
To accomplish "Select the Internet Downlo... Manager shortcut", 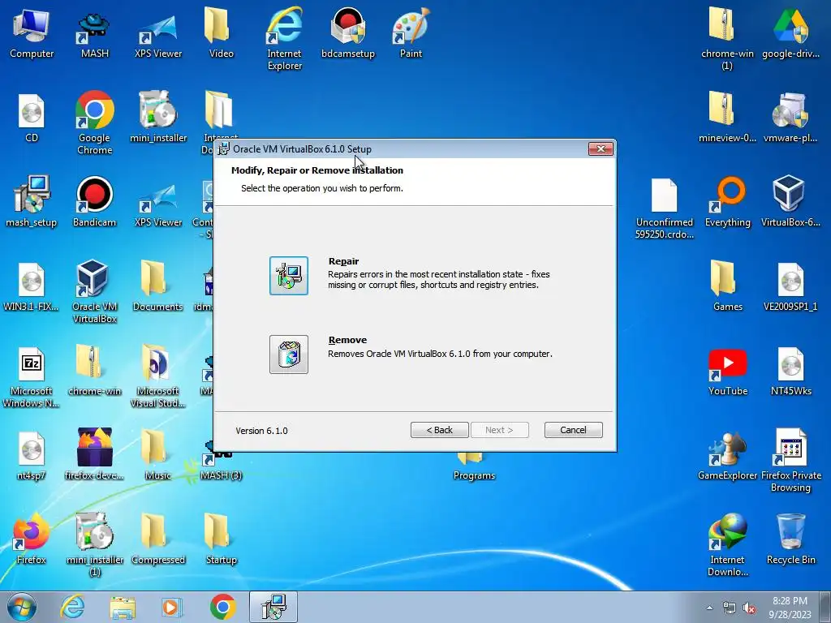I will 727,545.
